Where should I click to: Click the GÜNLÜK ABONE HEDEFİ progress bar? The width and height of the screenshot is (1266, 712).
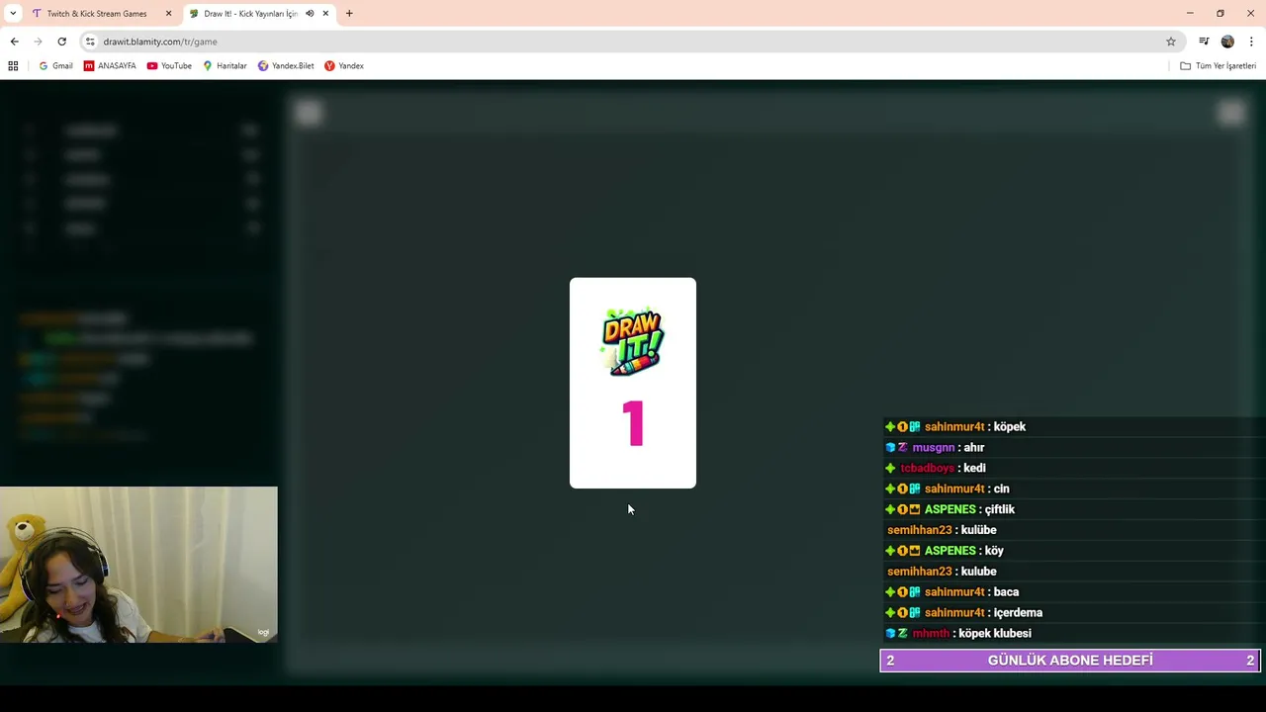(x=1070, y=661)
